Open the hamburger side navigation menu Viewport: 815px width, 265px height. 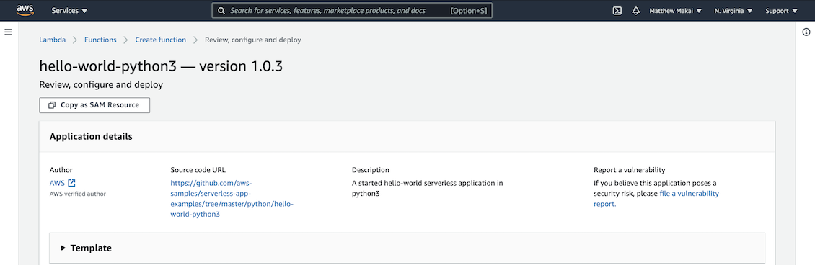coord(8,32)
